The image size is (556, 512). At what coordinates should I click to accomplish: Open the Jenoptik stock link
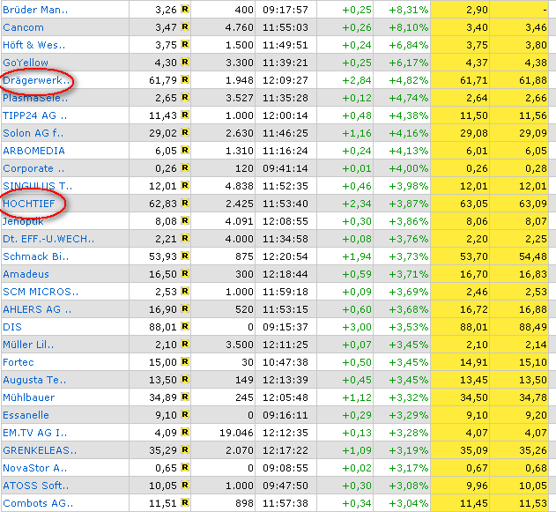(23, 221)
